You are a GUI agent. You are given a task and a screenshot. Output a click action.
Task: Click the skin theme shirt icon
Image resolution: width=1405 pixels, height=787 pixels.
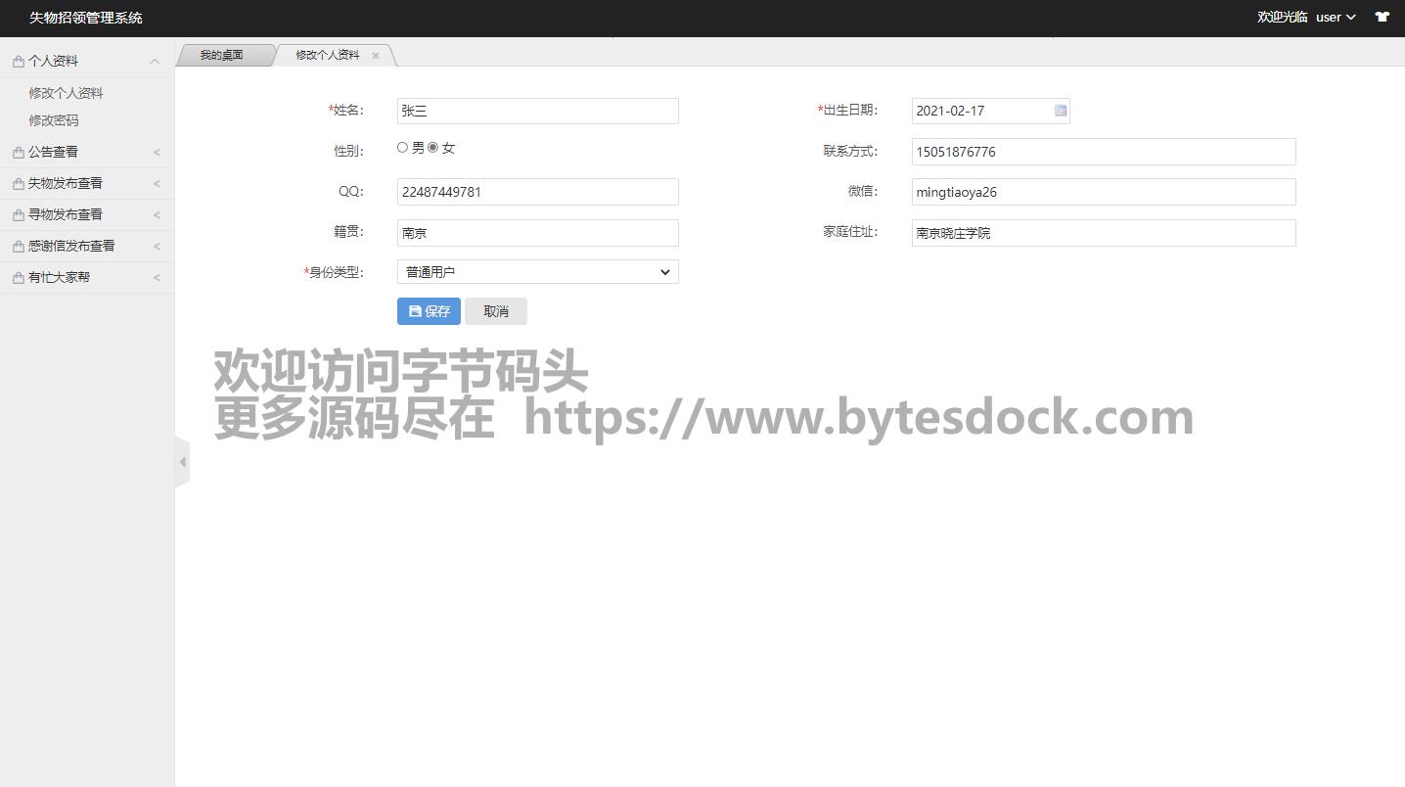[x=1382, y=17]
